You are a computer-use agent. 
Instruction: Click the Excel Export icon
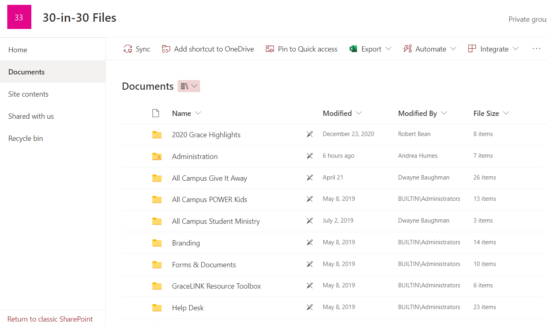[x=353, y=49]
